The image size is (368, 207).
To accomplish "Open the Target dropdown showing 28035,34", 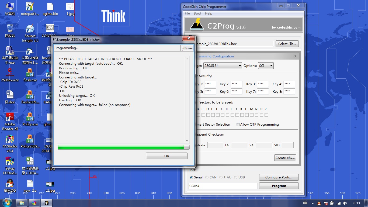I will 223,65.
